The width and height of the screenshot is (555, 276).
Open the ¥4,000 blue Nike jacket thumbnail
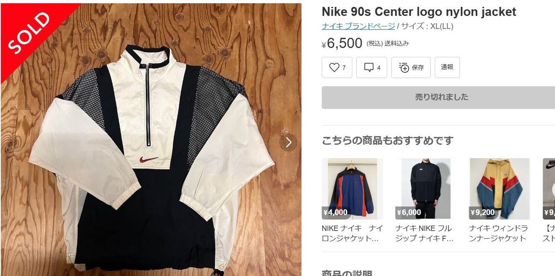[x=352, y=188]
